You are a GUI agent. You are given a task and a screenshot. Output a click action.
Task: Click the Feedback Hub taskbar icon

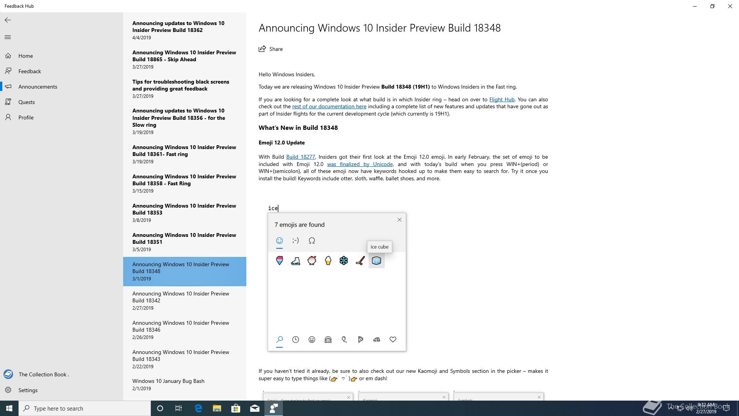(x=274, y=408)
